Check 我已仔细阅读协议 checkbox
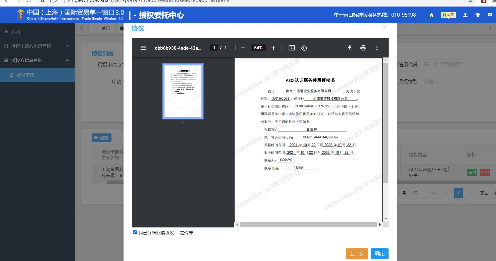 tap(135, 232)
